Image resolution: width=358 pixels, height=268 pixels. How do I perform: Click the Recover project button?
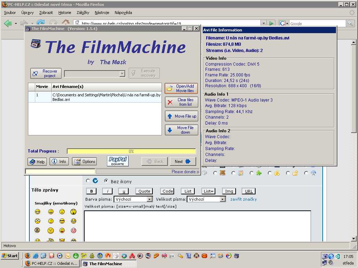(x=46, y=73)
